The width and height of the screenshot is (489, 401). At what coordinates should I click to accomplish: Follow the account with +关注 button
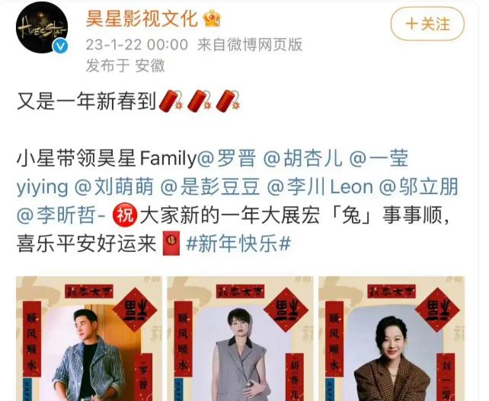(427, 24)
